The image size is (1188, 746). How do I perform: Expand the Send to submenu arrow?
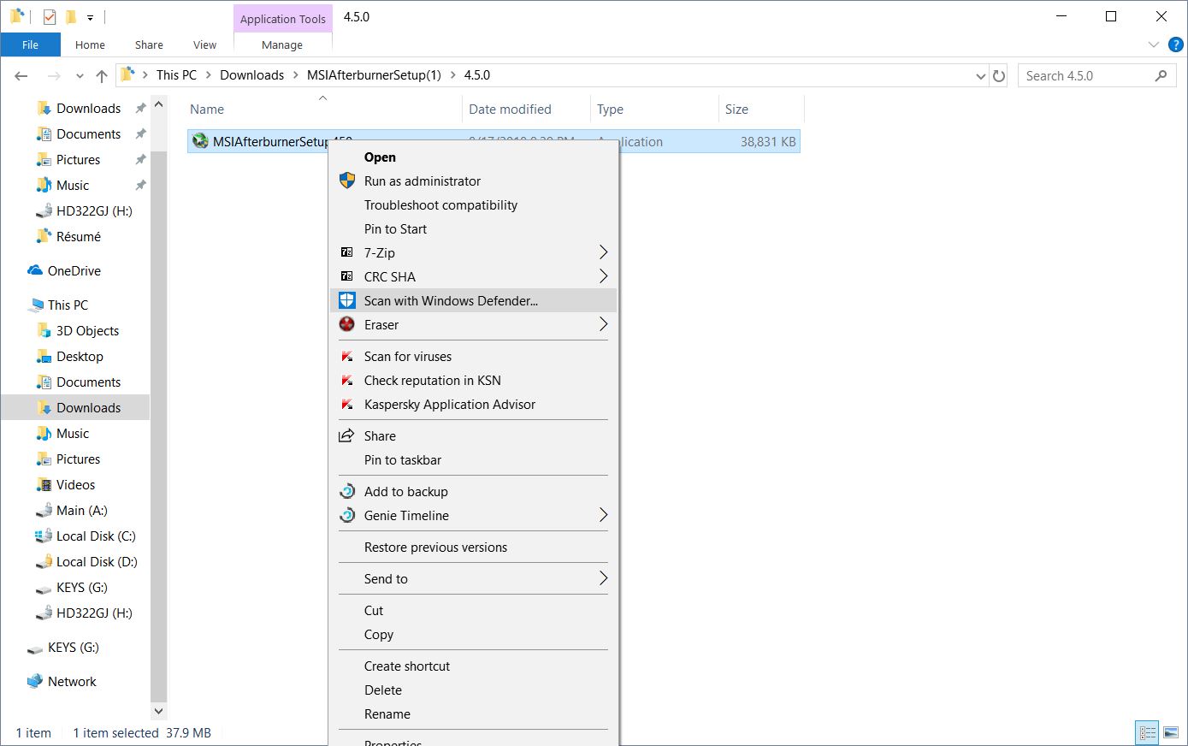(x=603, y=578)
